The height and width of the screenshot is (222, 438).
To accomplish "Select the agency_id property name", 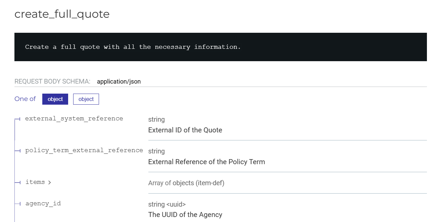I will point(43,203).
